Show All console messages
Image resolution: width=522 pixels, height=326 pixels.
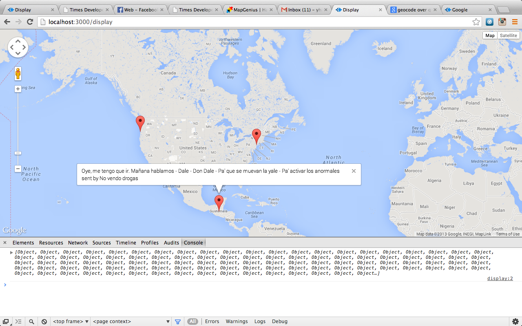(x=192, y=322)
